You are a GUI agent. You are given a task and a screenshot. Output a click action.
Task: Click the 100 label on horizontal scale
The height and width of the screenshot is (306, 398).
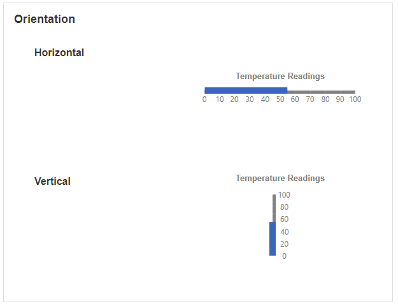(x=355, y=99)
